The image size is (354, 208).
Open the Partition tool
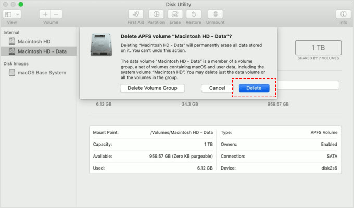coord(156,15)
